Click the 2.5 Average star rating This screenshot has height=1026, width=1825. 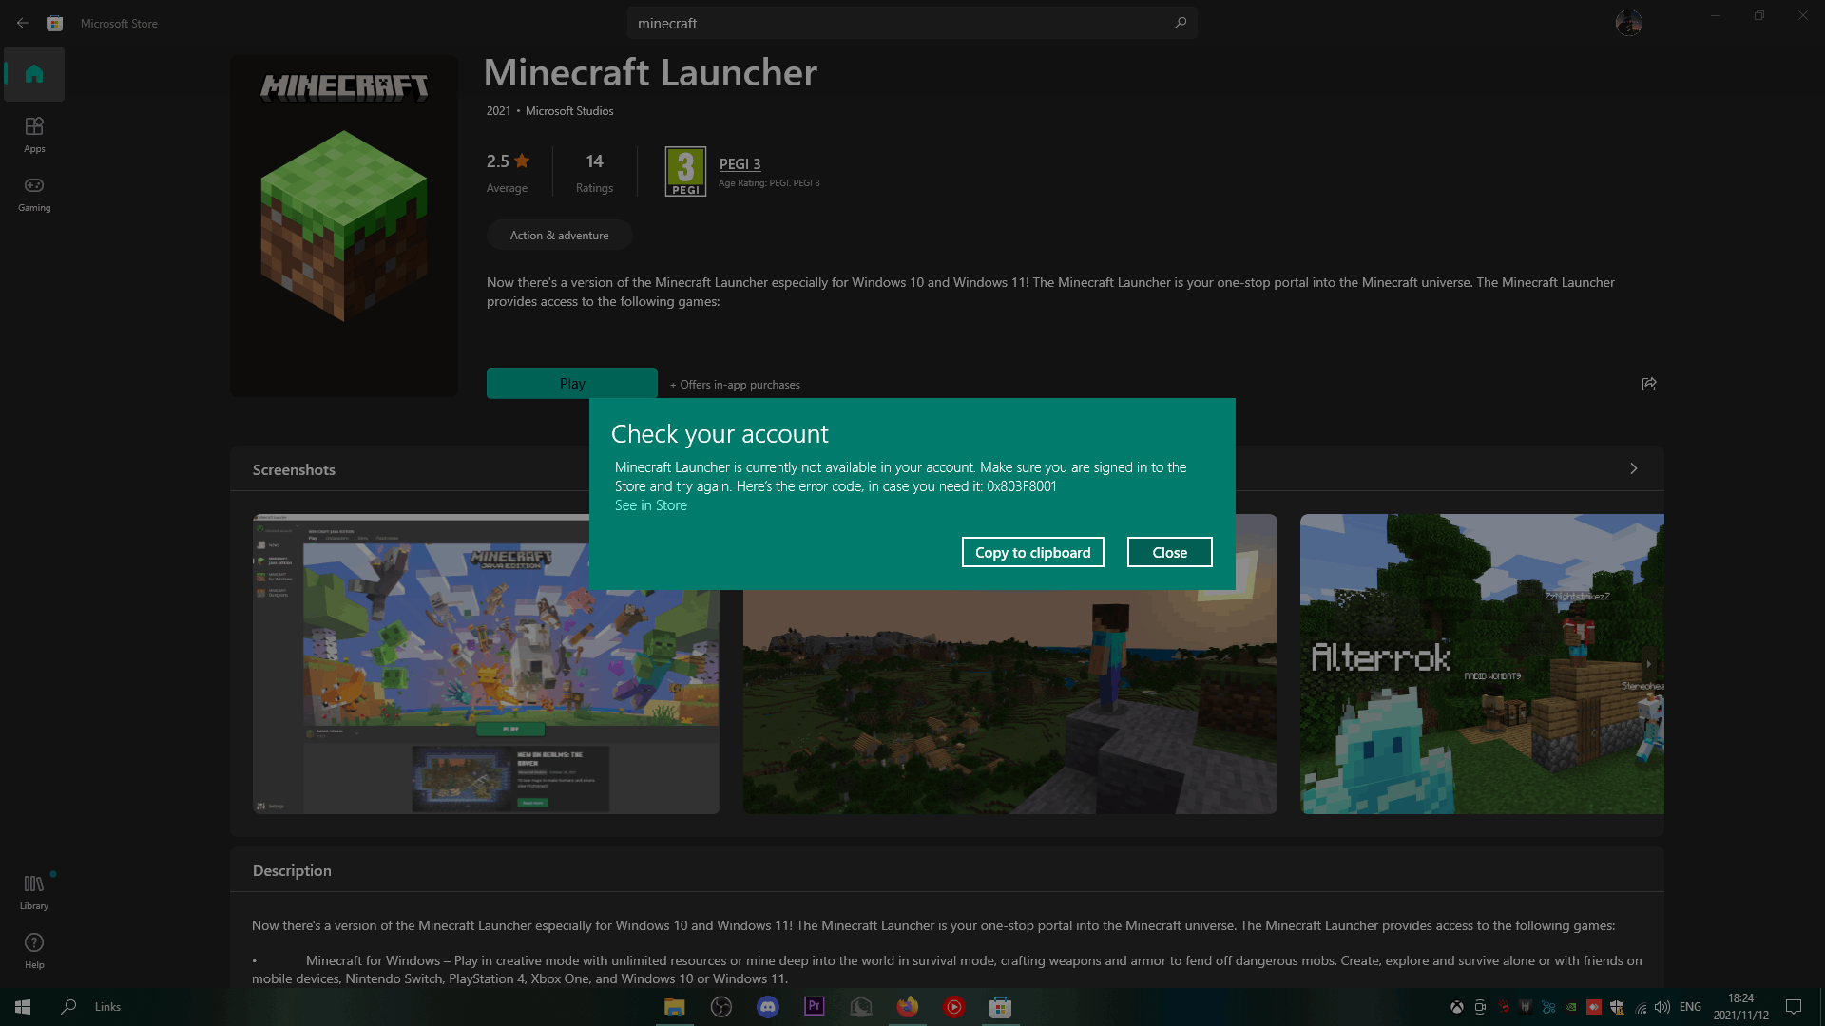coord(508,172)
